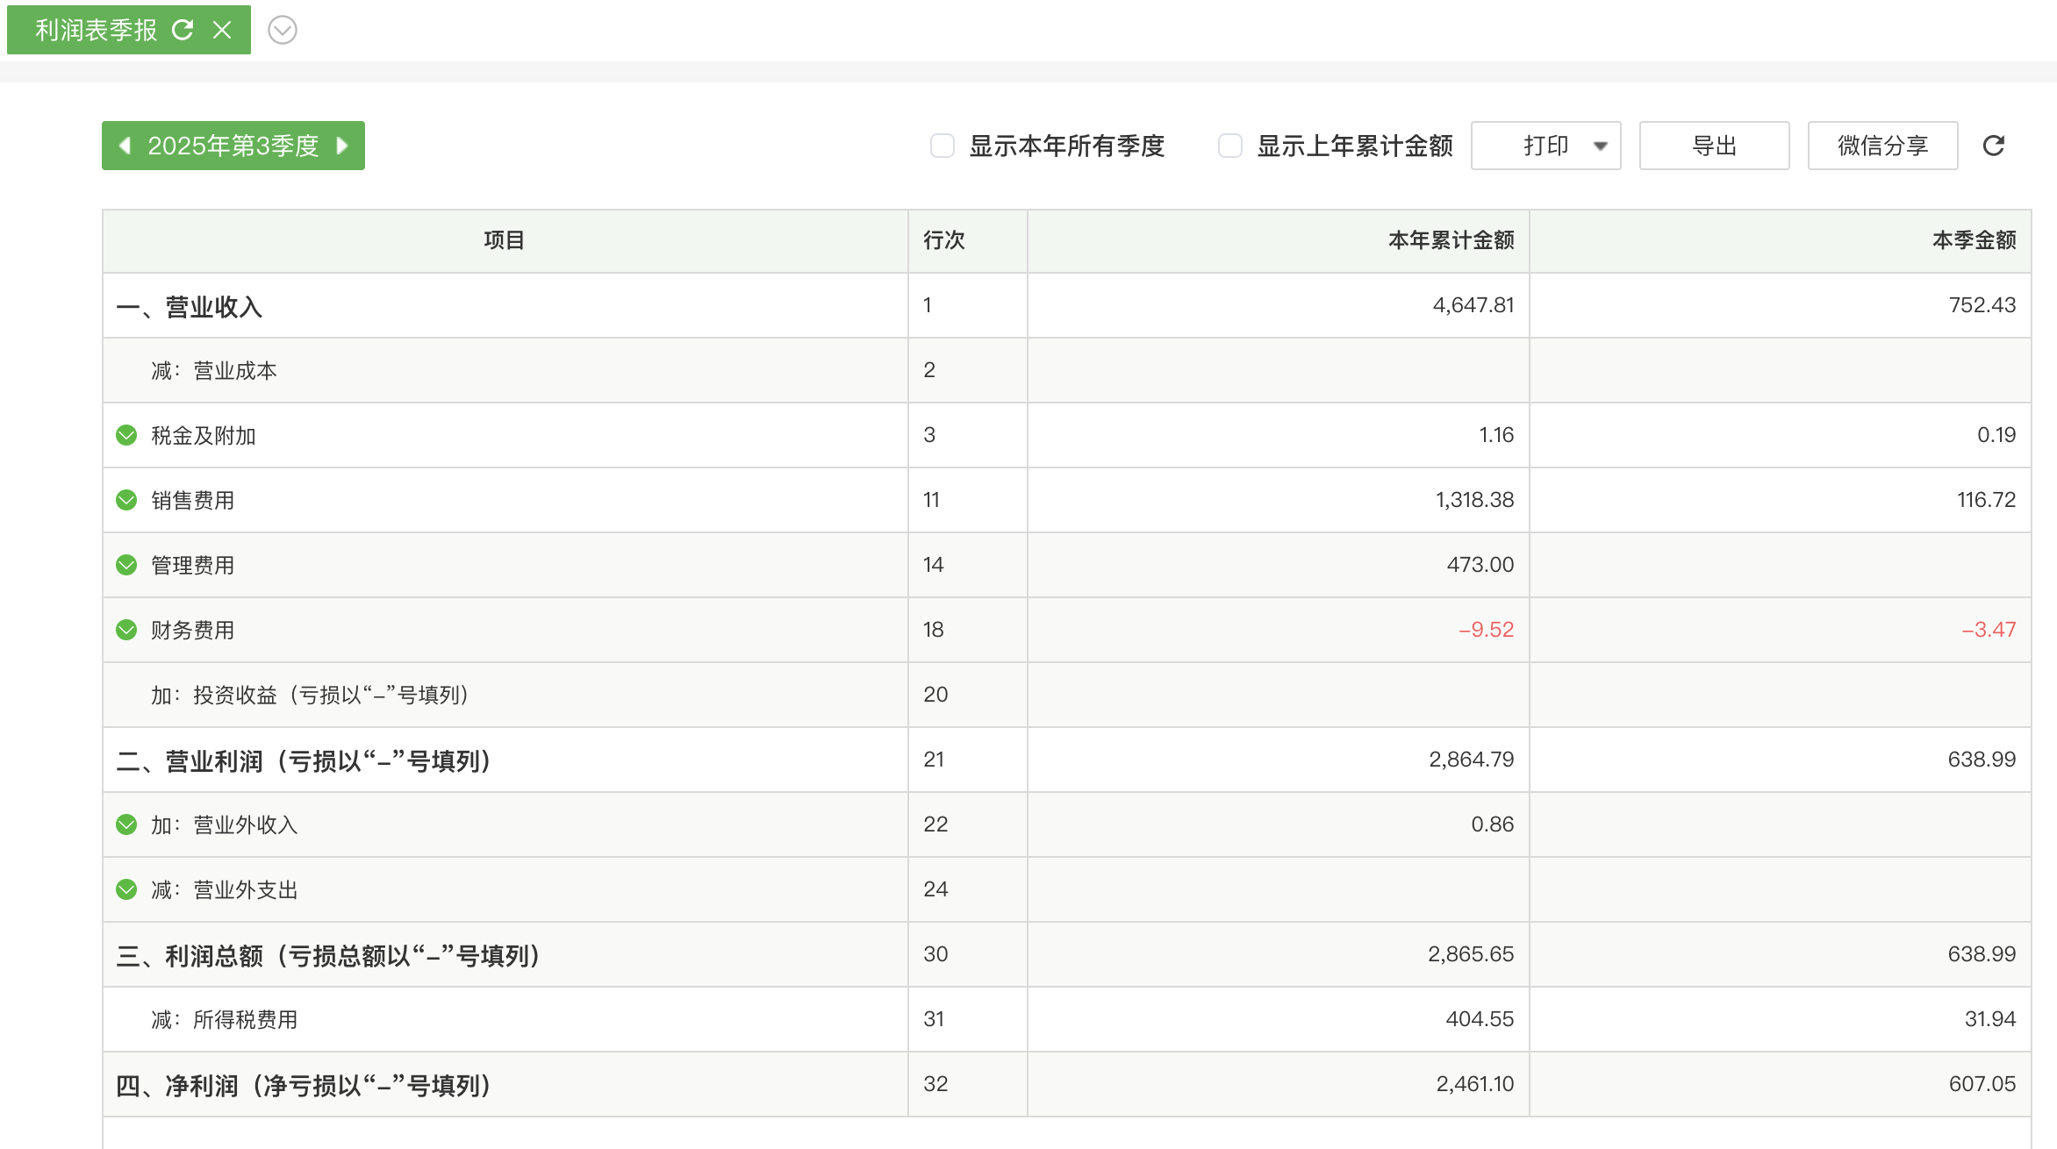This screenshot has height=1149, width=2057.
Task: Click green check icon beside 财务费用
Action: tap(126, 630)
